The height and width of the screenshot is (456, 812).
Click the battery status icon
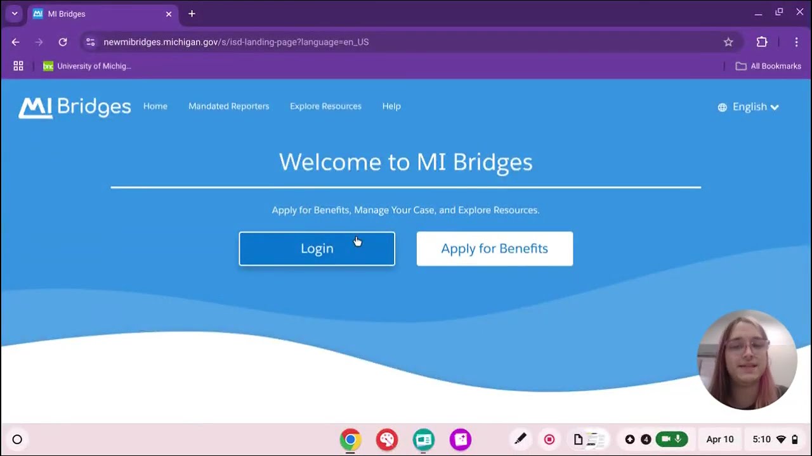pyautogui.click(x=795, y=439)
